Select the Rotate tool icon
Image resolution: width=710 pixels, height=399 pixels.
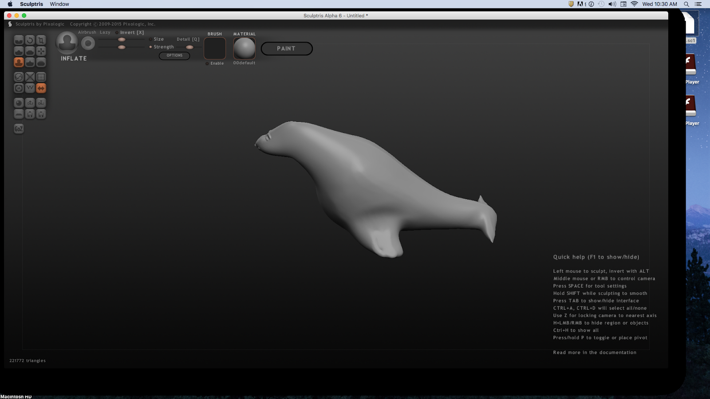pyautogui.click(x=30, y=40)
